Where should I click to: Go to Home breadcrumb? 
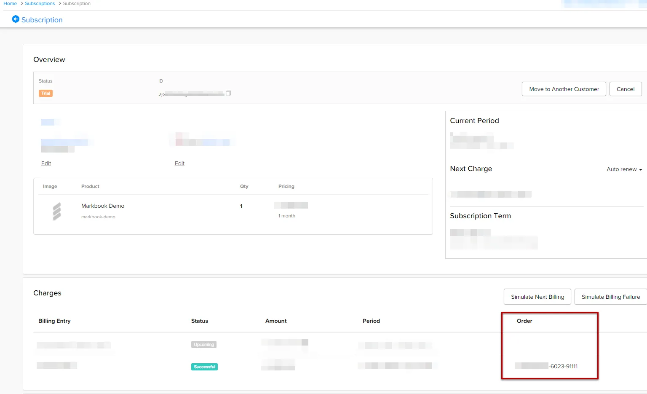10,3
